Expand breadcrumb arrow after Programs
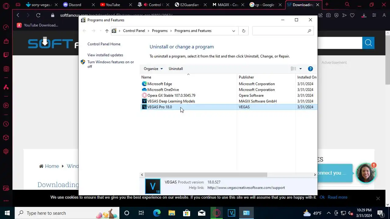 (171, 31)
